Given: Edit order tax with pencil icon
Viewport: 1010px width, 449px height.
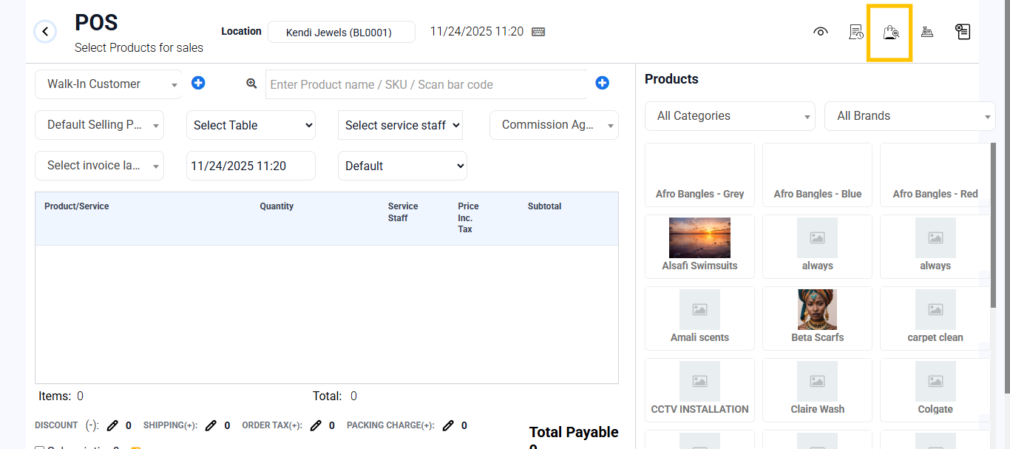Looking at the screenshot, I should pos(316,425).
